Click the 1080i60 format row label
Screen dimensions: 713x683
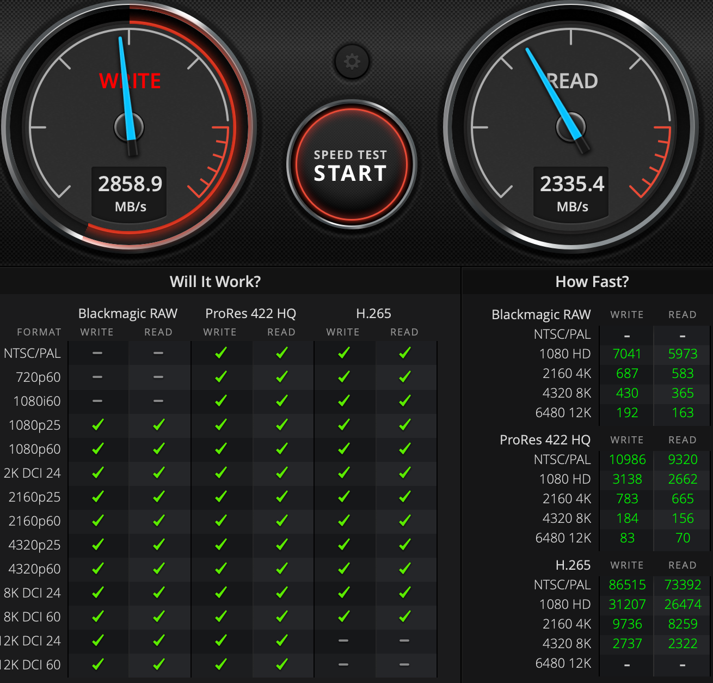click(x=37, y=401)
